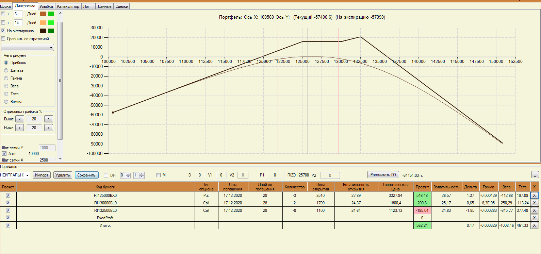Click the Импорт button

coord(42,175)
